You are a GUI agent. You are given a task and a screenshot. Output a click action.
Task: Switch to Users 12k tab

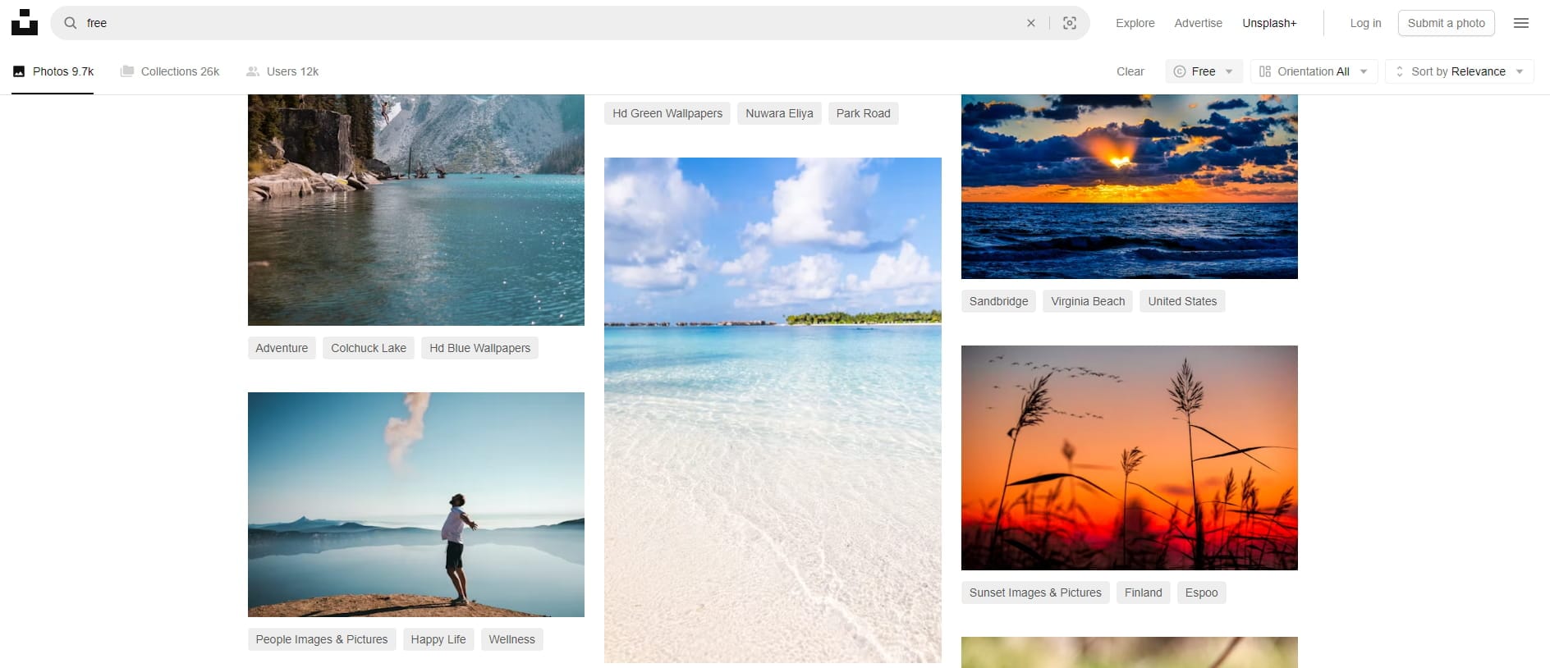pos(282,71)
